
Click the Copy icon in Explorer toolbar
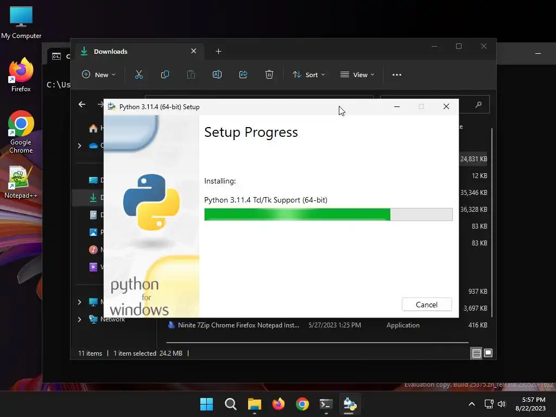tap(165, 75)
